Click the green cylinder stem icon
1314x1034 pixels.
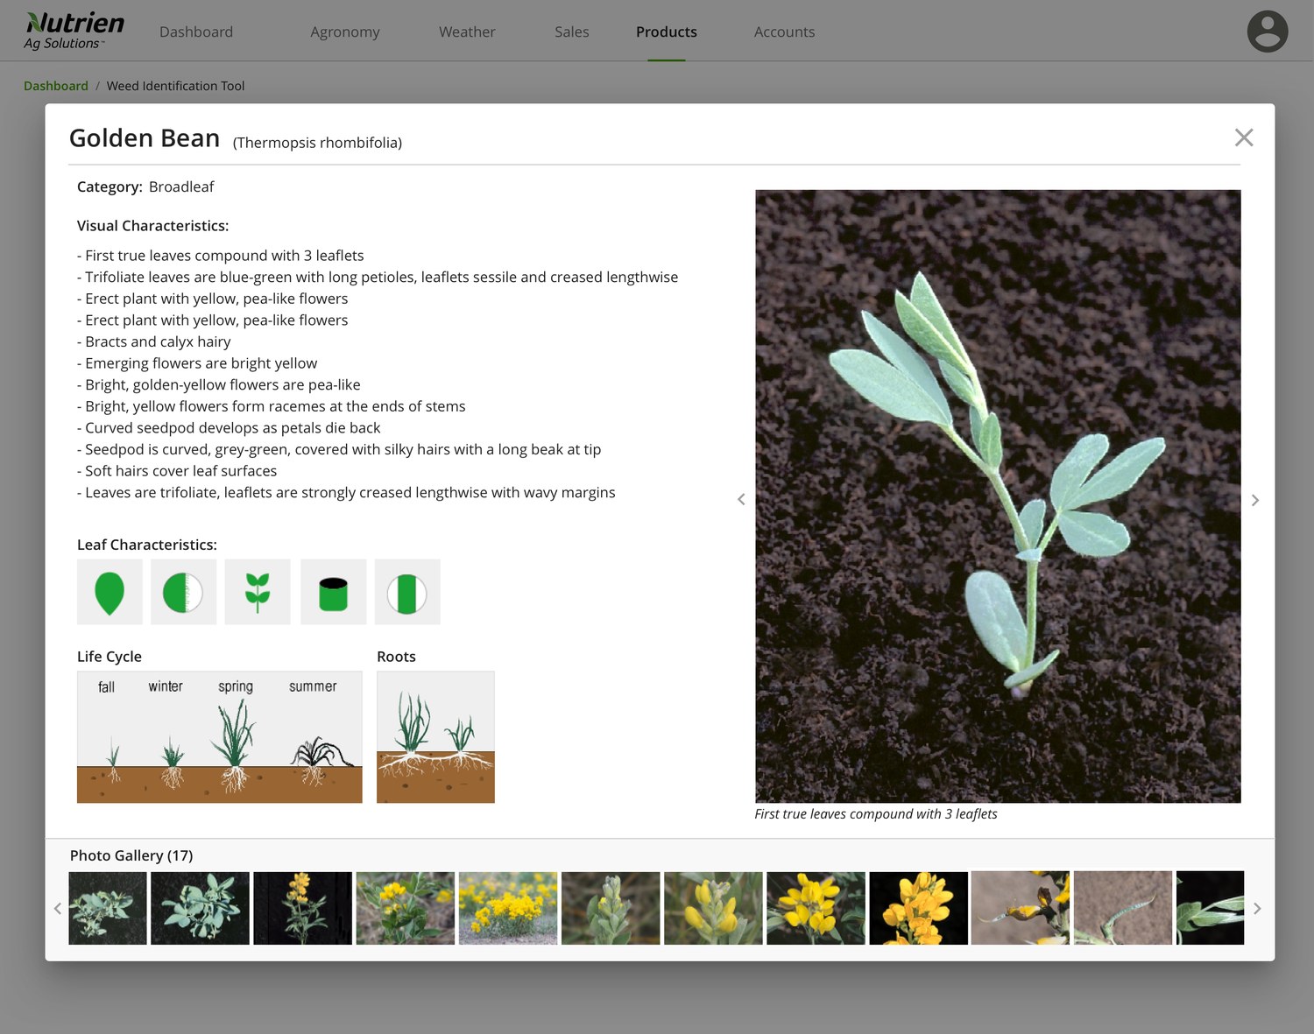click(x=334, y=592)
